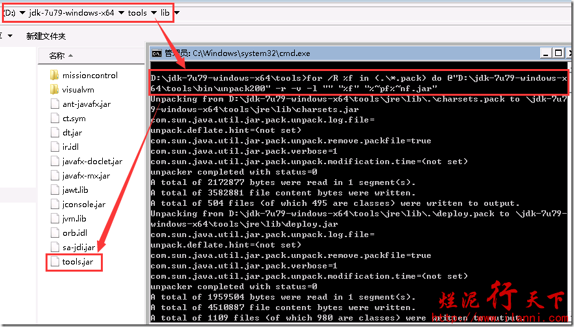Expand dropdown arrow after tools breadcrumb
Screen dimensions: 574x327
pyautogui.click(x=153, y=13)
